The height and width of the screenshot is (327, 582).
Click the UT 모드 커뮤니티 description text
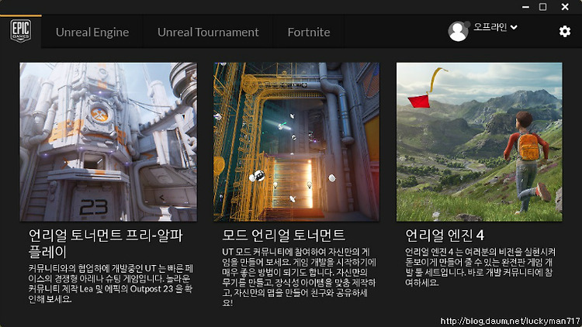pos(299,277)
